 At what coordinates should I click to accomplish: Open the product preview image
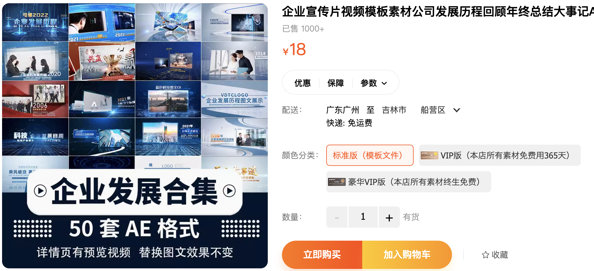(135, 88)
